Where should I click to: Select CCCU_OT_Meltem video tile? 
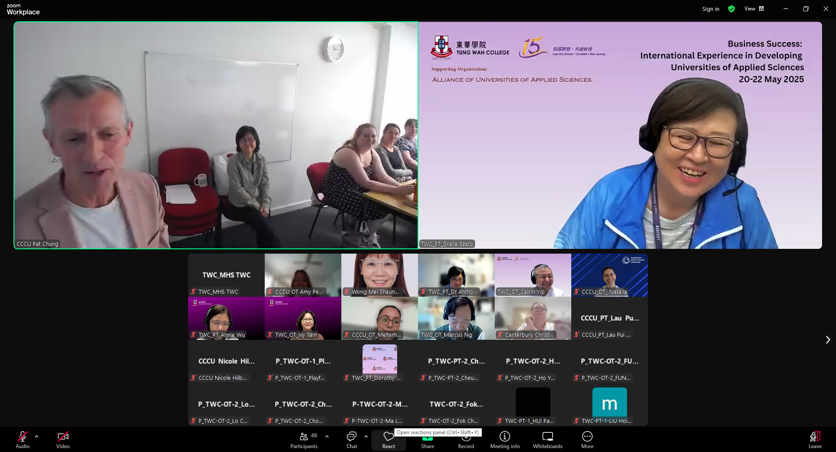[x=380, y=318]
